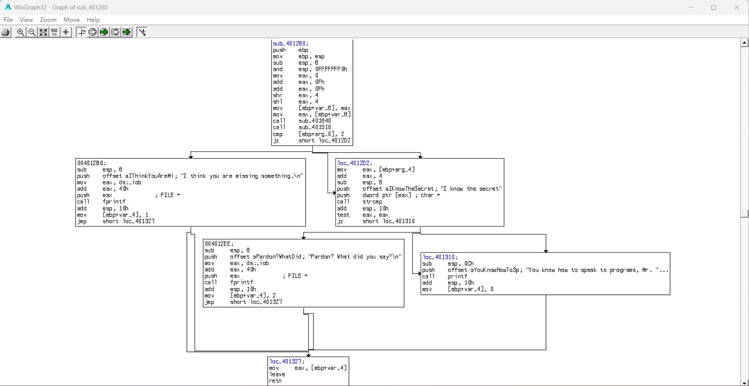Click 'mov [ebp+var_4], 2' instruction
Viewport: 749px width, 386px height.
[x=240, y=295]
